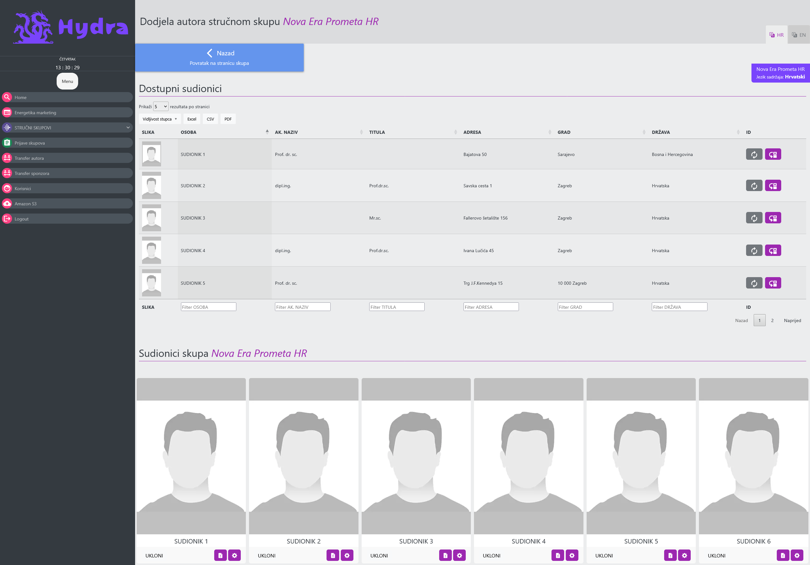810x565 pixels.
Task: Switch language to HR tab
Action: tap(776, 35)
